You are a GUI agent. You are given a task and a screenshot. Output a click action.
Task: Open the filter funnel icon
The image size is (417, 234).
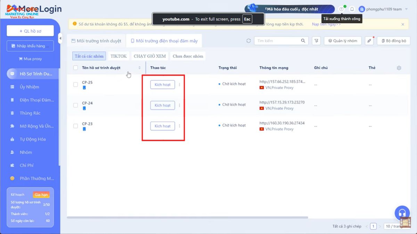click(316, 41)
